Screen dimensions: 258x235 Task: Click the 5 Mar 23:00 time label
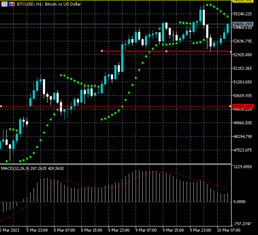(x=37, y=230)
